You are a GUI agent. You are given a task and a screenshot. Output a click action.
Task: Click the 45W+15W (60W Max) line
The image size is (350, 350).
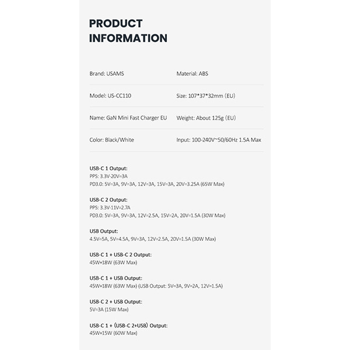(x=113, y=333)
